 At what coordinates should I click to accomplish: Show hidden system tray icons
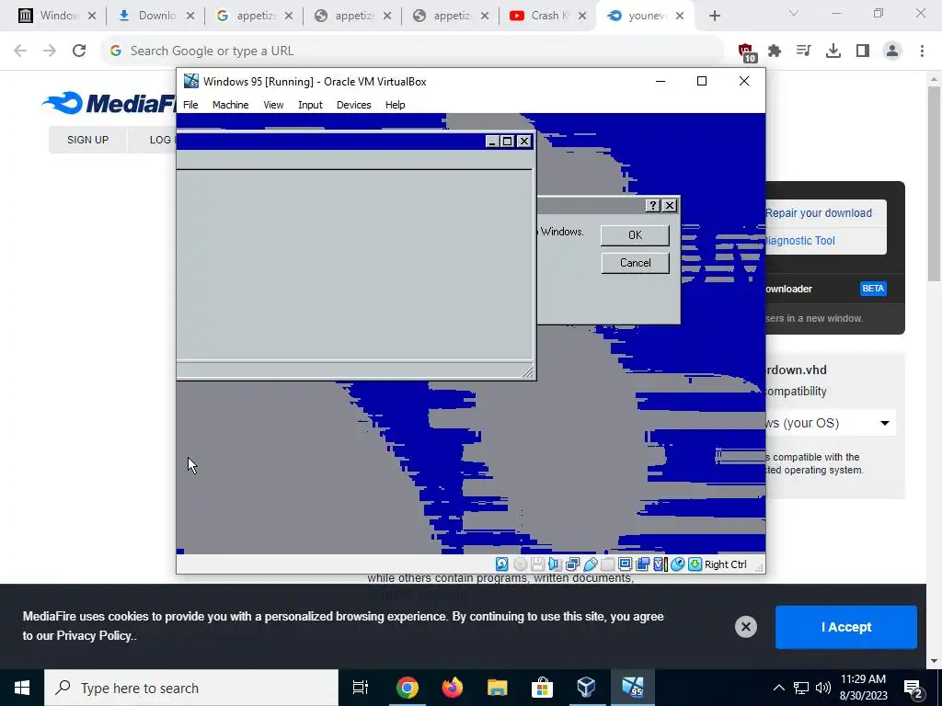pyautogui.click(x=778, y=688)
